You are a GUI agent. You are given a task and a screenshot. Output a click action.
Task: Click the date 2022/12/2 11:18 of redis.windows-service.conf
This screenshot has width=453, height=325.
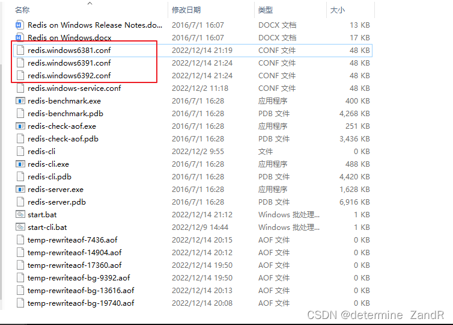pos(200,88)
